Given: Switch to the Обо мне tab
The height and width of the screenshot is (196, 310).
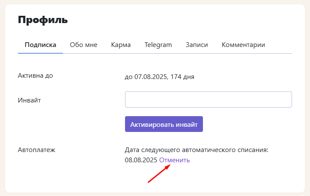Looking at the screenshot, I should pos(83,45).
